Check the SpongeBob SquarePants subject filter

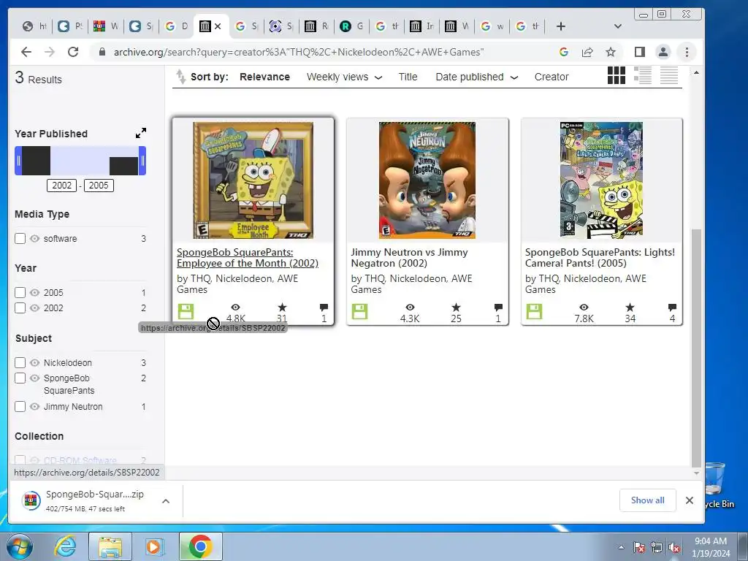click(x=20, y=378)
